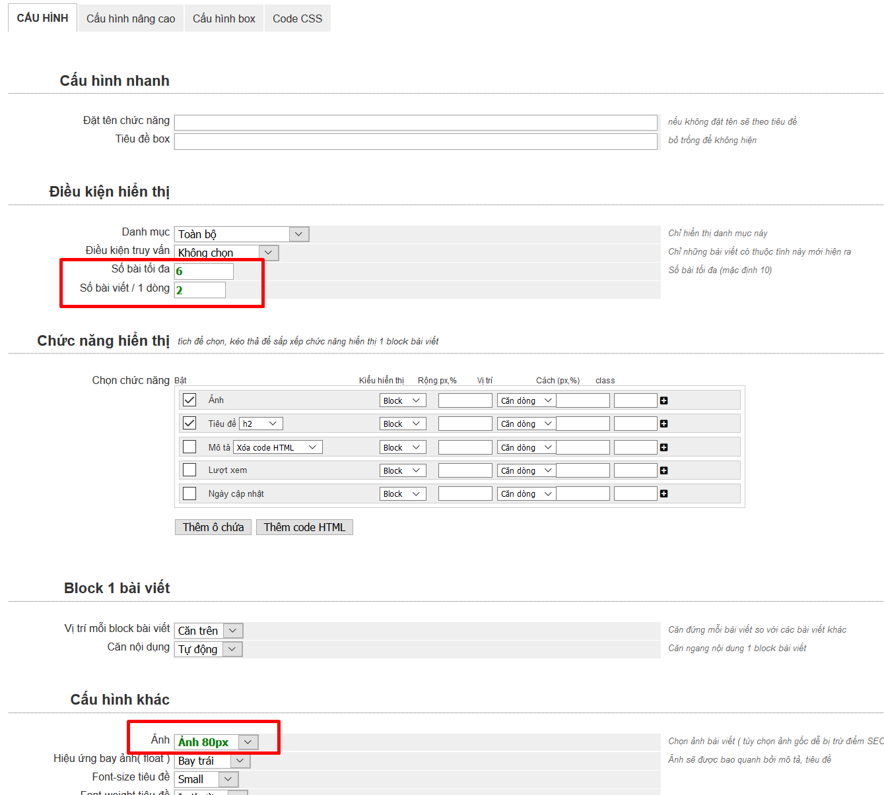Open the Block dropdown in Tiêu đề row

pyautogui.click(x=403, y=424)
